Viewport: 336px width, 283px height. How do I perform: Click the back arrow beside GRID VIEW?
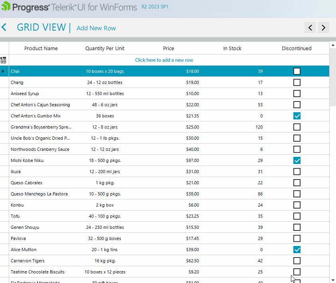click(4, 27)
